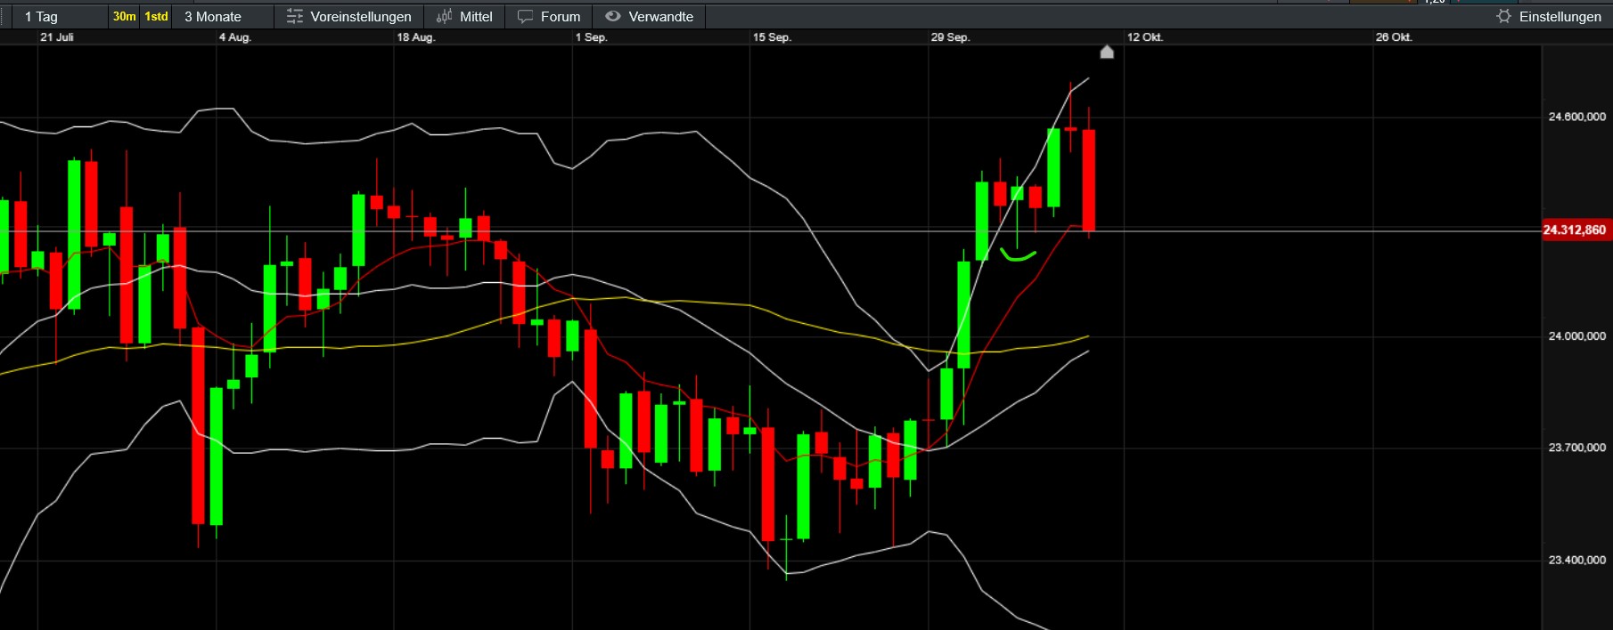Click the house marker on the time axis
The image size is (1613, 630).
point(1107,52)
